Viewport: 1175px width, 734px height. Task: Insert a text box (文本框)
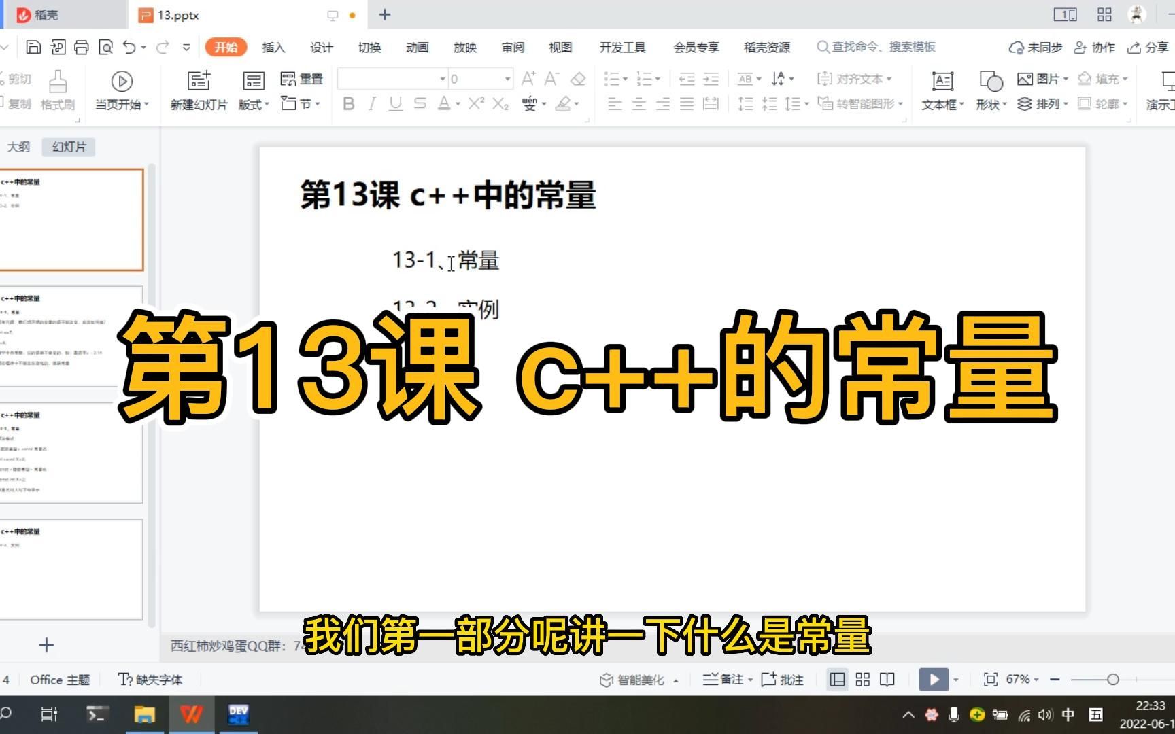[942, 90]
